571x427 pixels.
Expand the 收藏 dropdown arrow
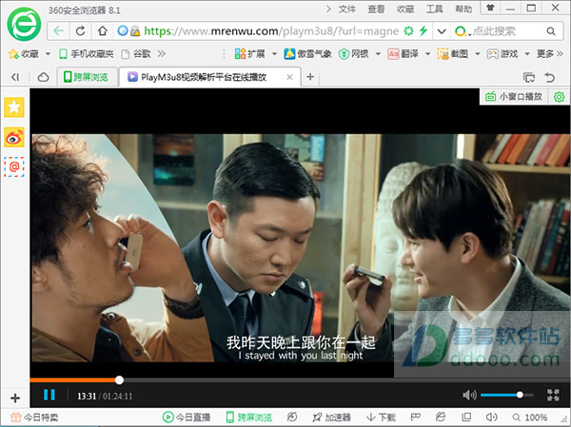(x=48, y=54)
